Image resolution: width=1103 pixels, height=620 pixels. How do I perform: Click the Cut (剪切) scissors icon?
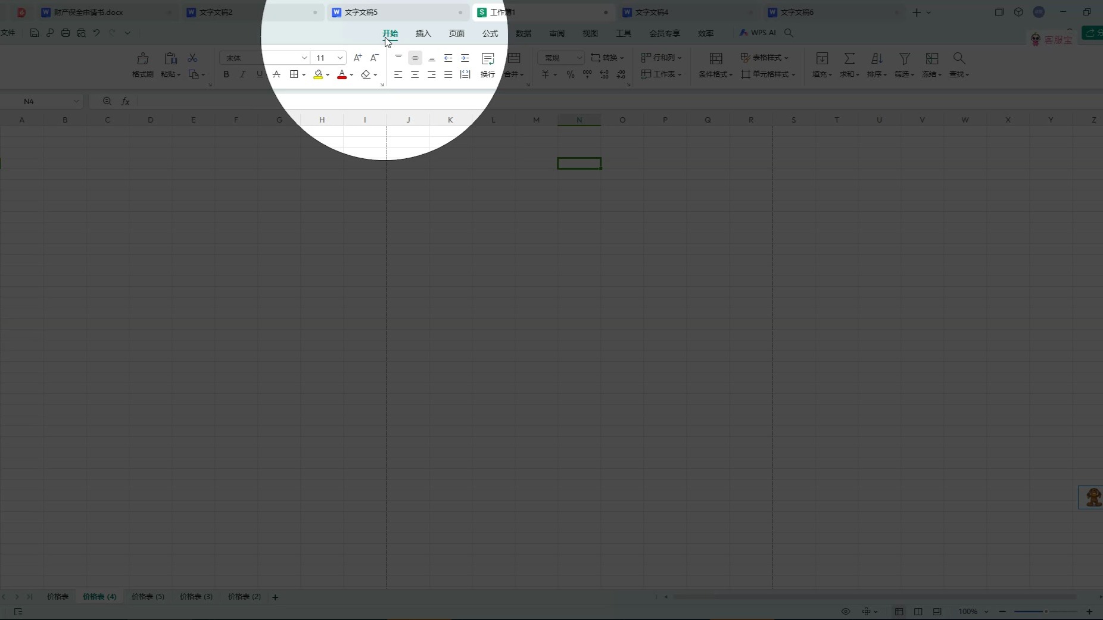coord(192,58)
